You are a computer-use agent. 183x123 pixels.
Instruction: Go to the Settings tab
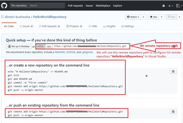click(128, 26)
